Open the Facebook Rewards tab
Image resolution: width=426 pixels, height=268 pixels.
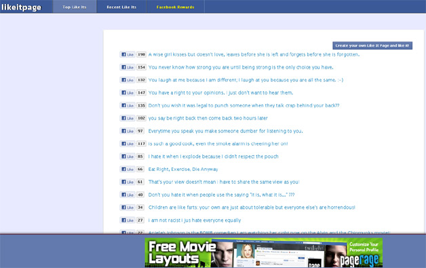(175, 7)
